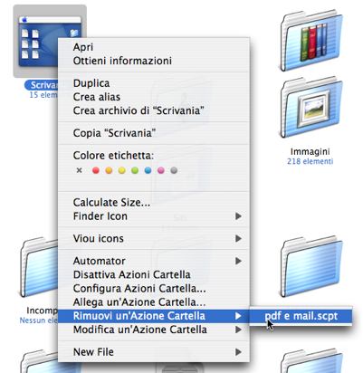Open the Immagini pictures folder icon
The height and width of the screenshot is (373, 363).
(x=311, y=108)
